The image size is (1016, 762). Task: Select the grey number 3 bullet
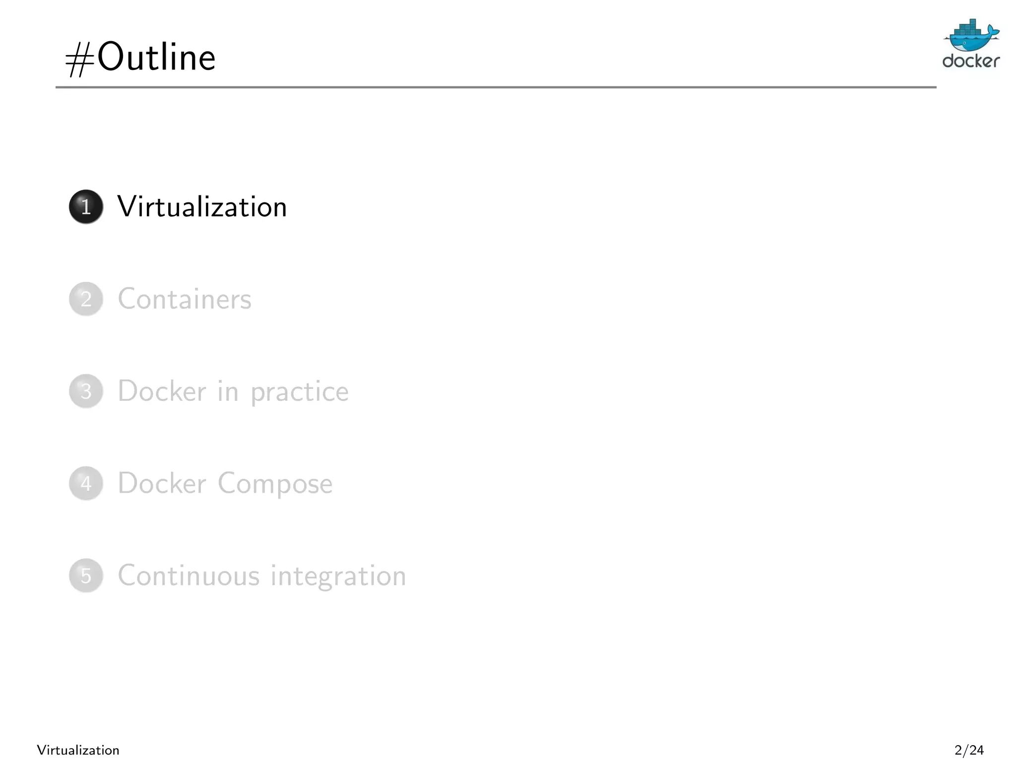click(x=86, y=391)
